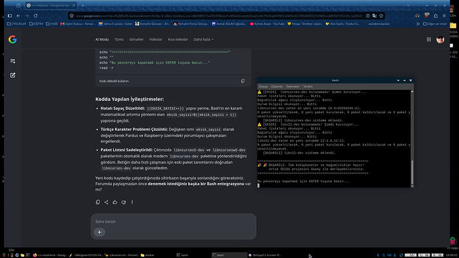Toggle the browser sidebar panel

(x=10, y=16)
